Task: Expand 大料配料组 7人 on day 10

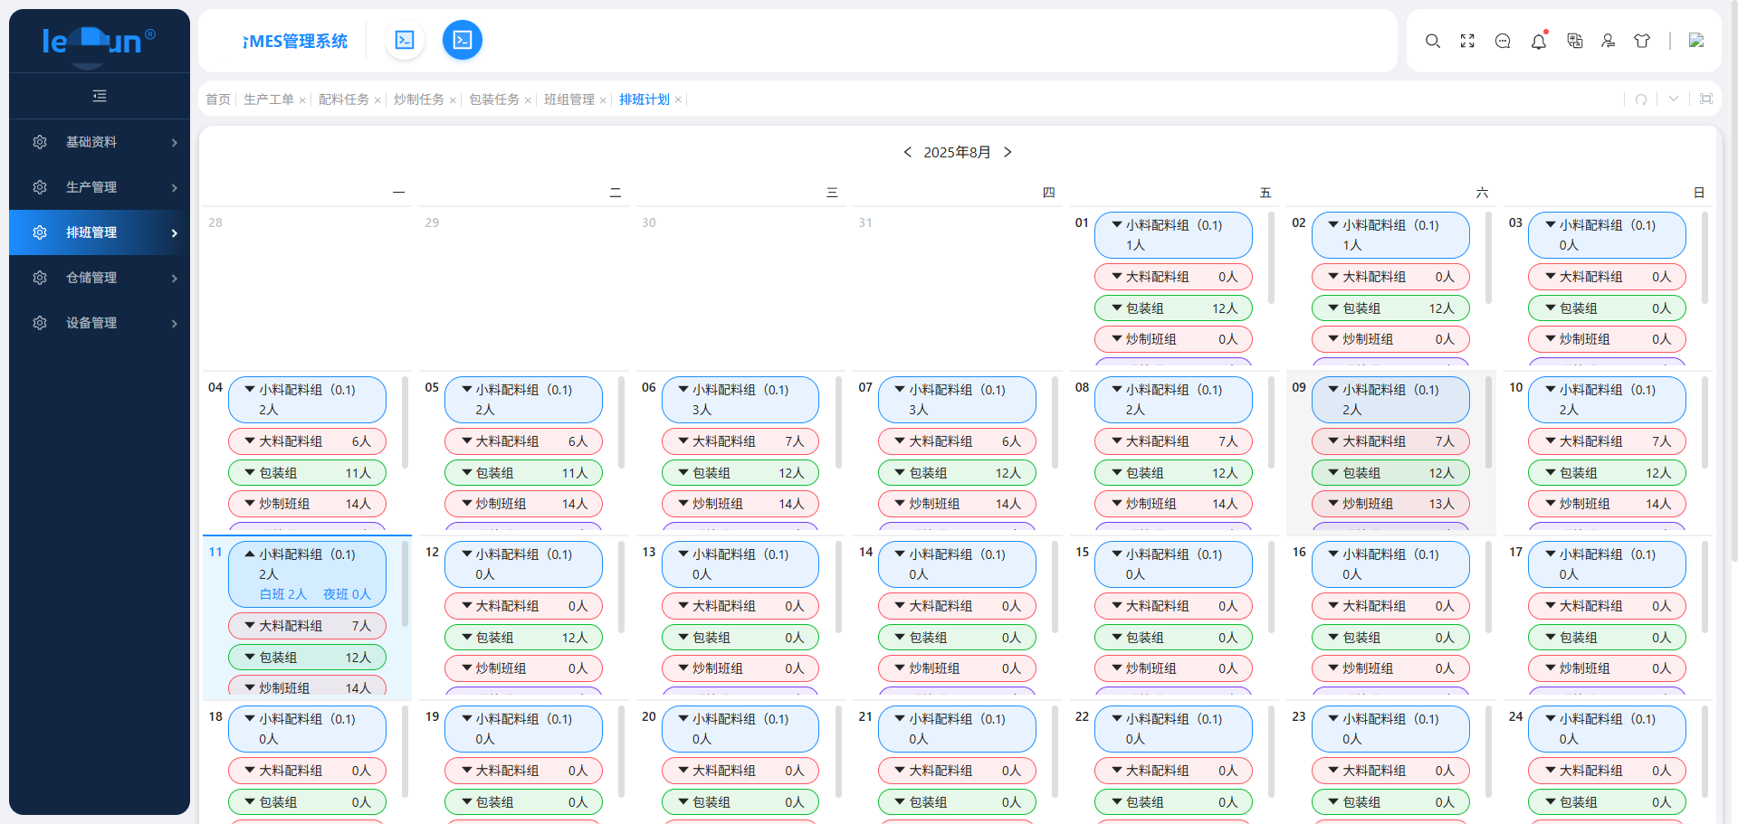Action: click(1607, 441)
